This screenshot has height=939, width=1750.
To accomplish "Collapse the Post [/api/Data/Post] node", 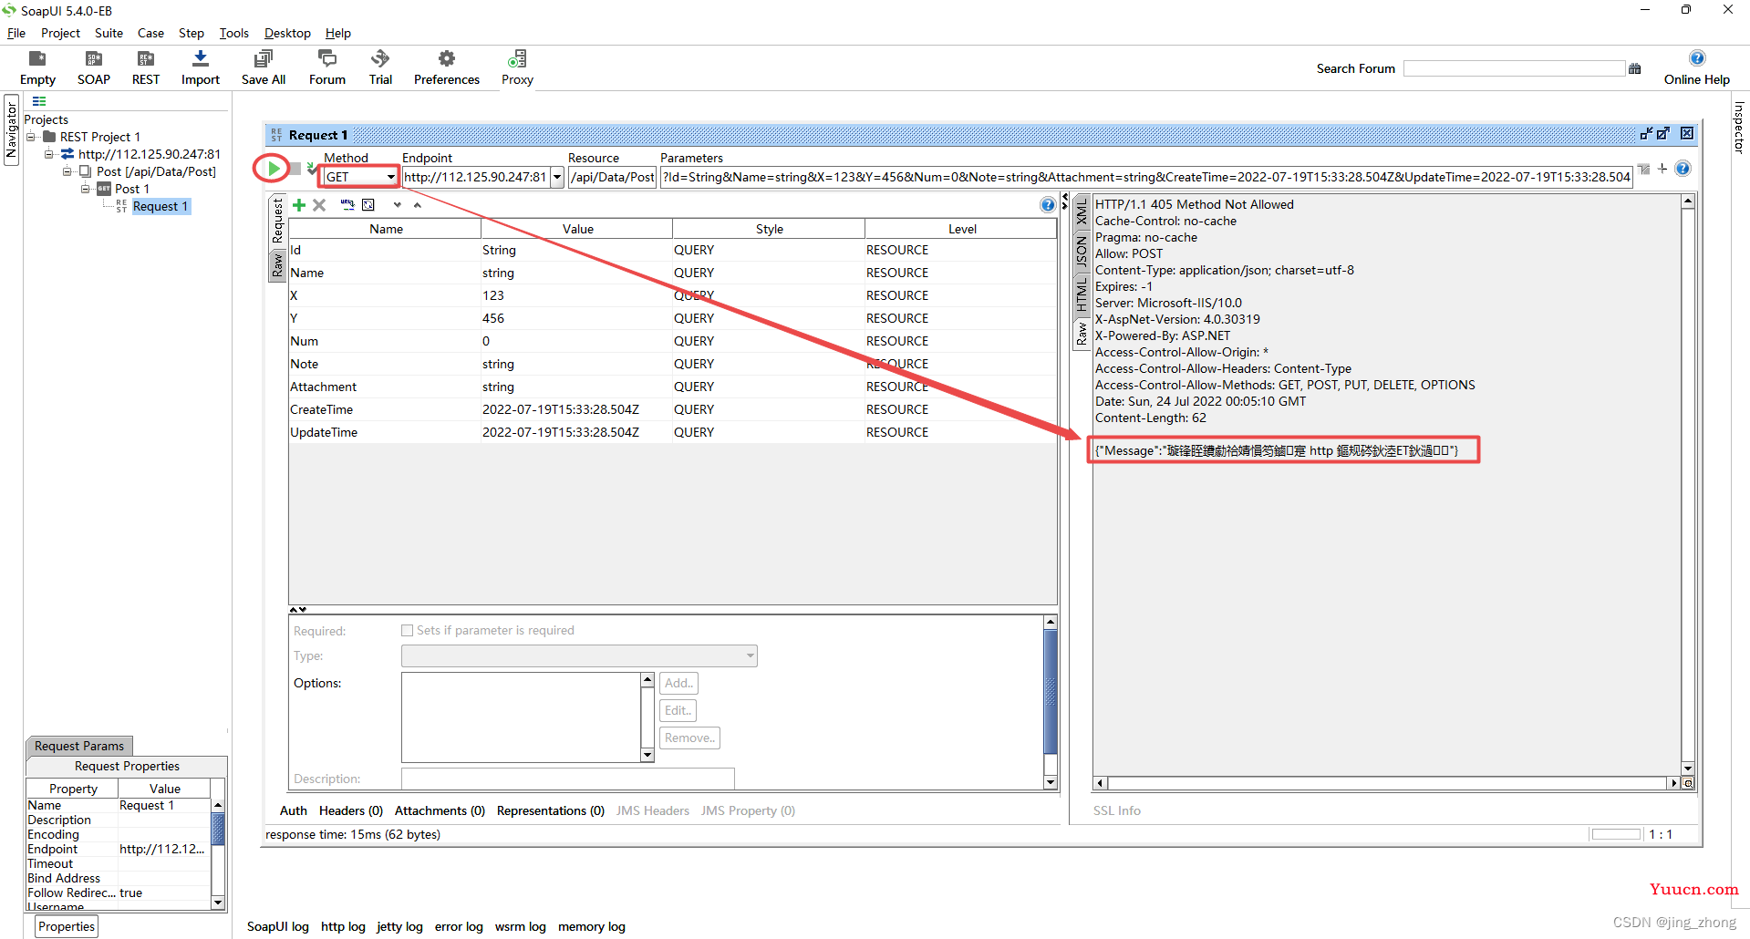I will tap(67, 171).
